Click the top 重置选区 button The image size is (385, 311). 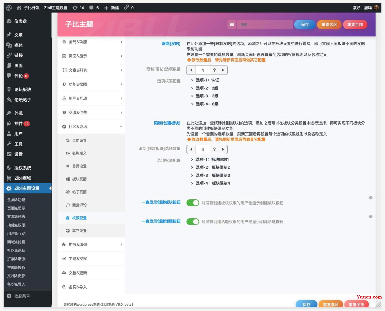point(329,24)
